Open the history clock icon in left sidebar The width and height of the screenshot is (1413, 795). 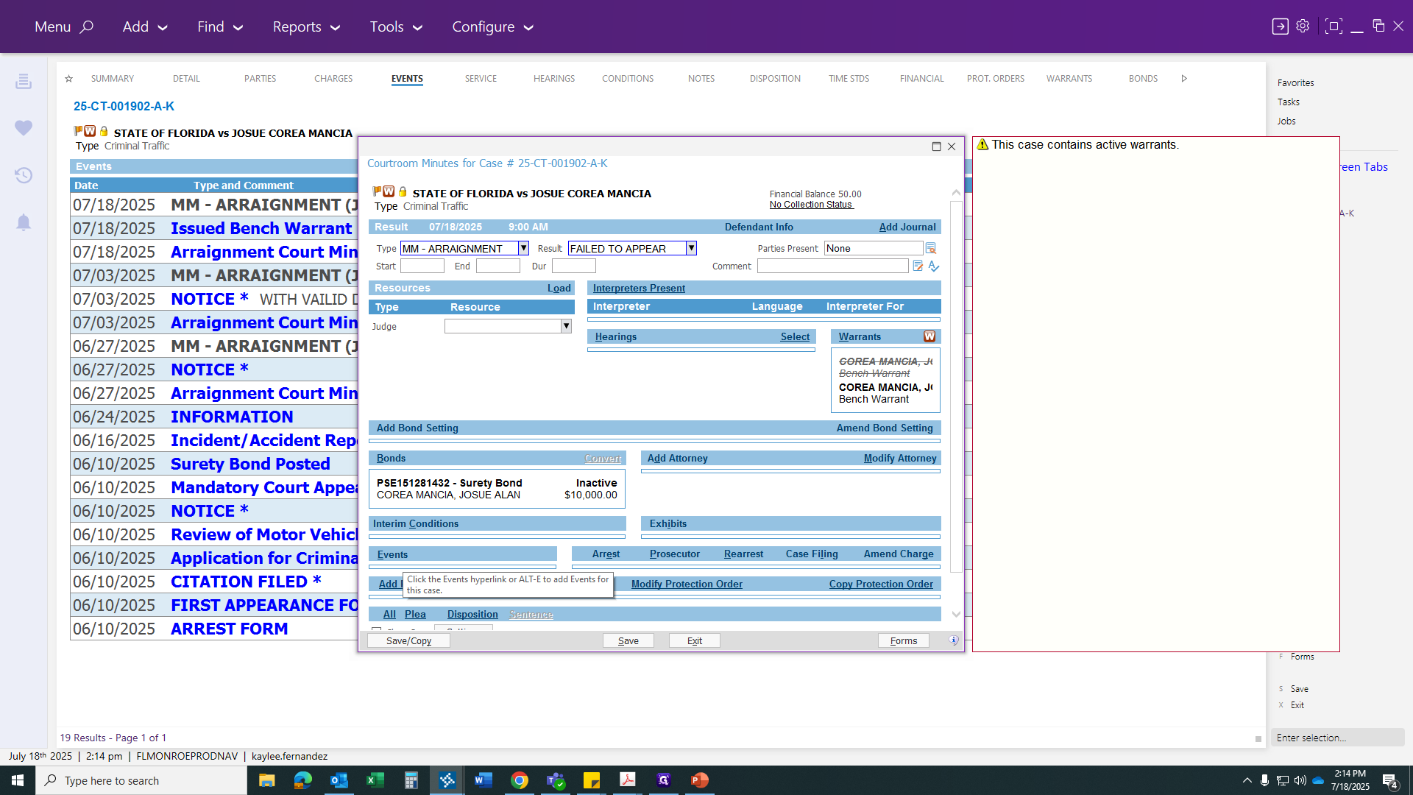(x=24, y=175)
